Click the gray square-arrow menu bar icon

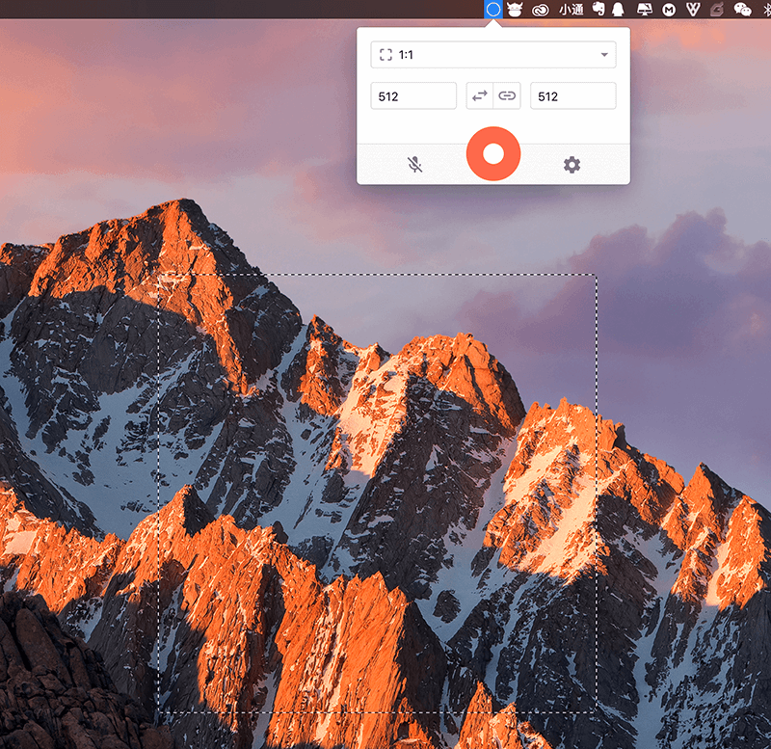click(x=717, y=10)
